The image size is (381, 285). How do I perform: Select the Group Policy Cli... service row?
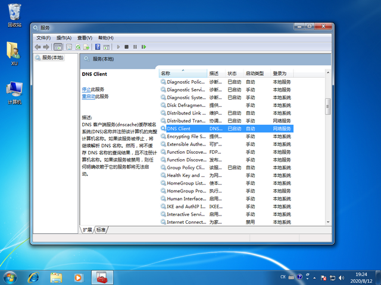click(226, 167)
